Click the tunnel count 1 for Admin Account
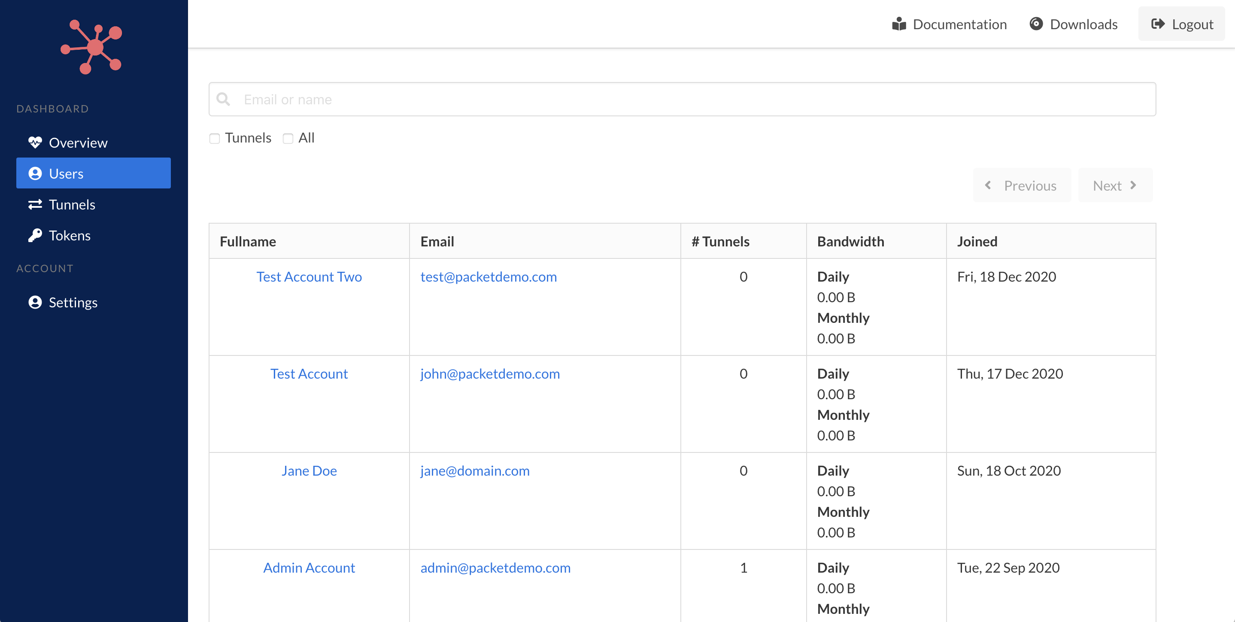Screen dimensions: 1235x622 coord(743,567)
